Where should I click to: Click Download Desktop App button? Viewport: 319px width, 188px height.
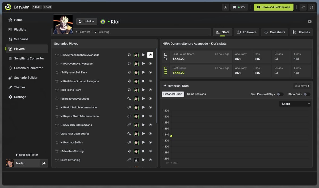[274, 7]
